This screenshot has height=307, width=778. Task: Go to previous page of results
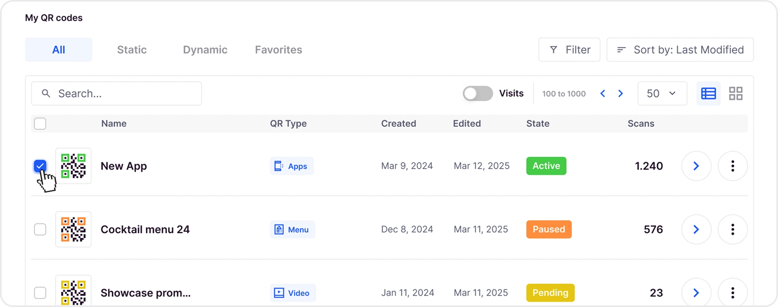click(602, 93)
